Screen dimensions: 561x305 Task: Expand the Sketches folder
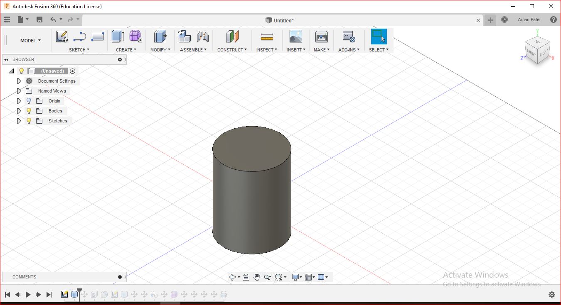click(x=18, y=121)
